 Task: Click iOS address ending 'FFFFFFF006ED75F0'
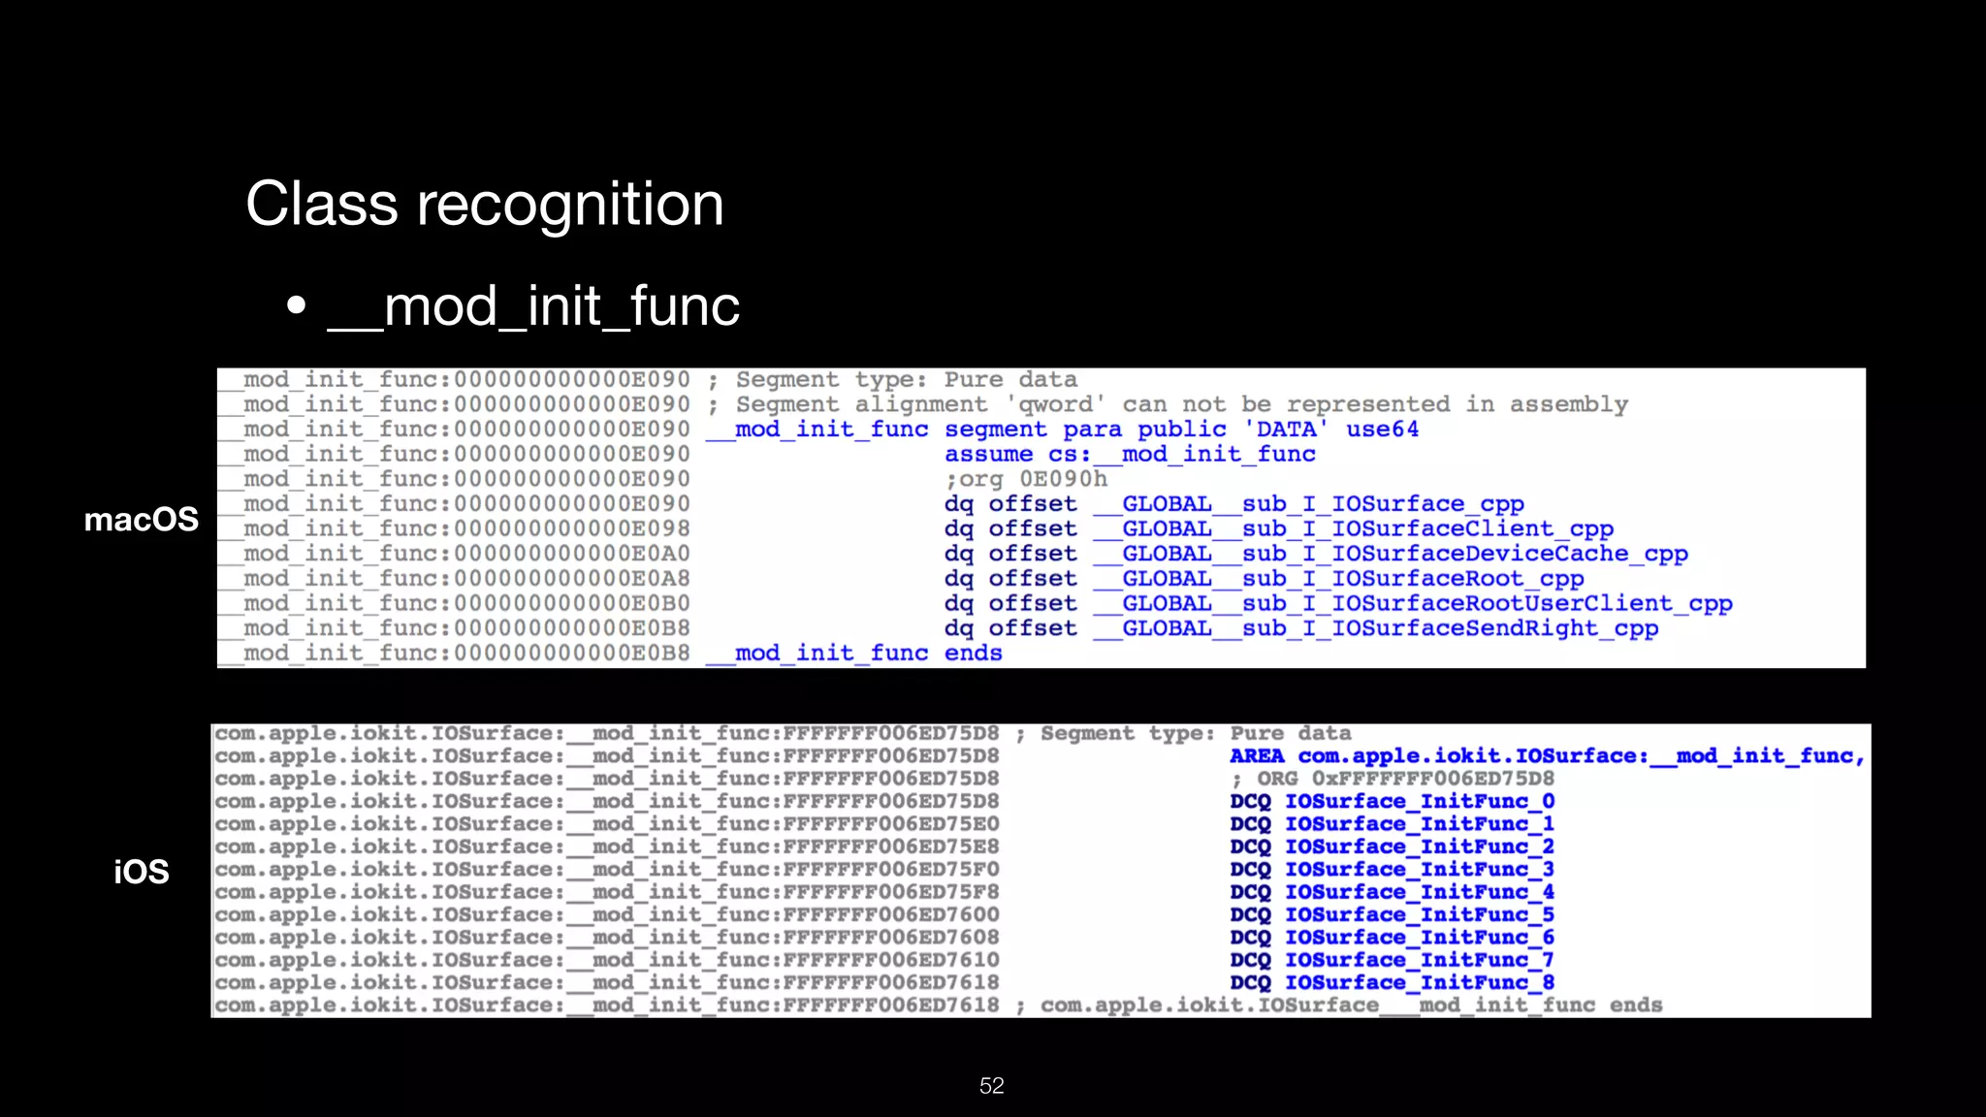607,870
